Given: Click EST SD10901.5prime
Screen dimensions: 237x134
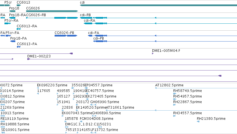Looking at the screenshot, I should 15,130.
